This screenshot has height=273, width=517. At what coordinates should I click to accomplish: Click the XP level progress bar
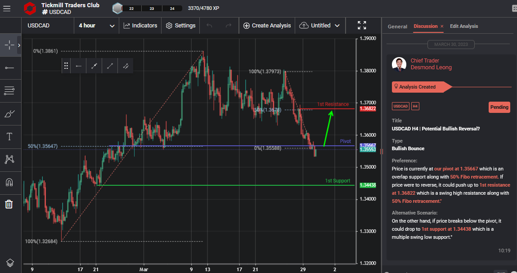tap(152, 8)
